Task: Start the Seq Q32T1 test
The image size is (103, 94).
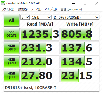Action: tap(12, 34)
